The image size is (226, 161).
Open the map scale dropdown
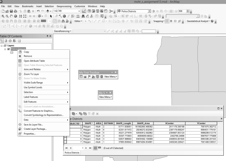click(79, 11)
